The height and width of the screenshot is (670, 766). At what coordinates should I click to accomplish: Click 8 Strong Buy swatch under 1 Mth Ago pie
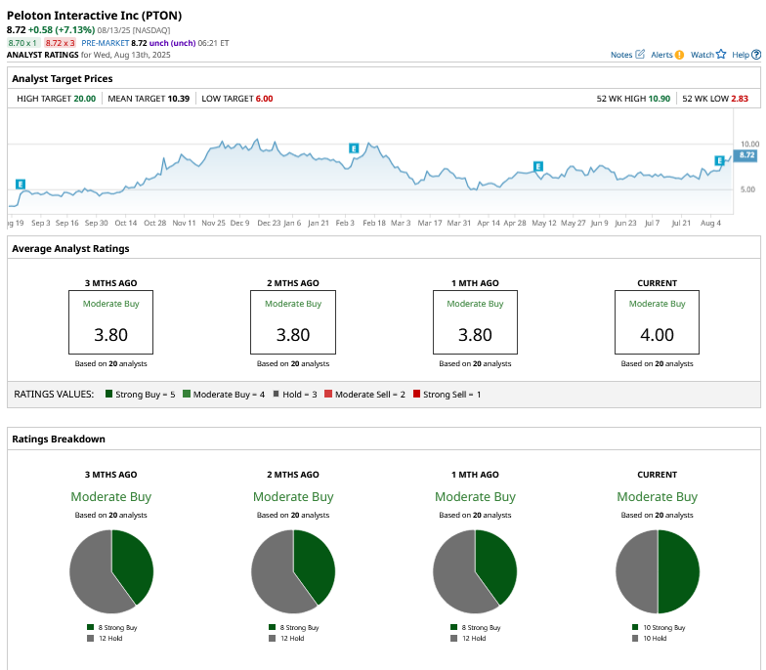[x=453, y=627]
